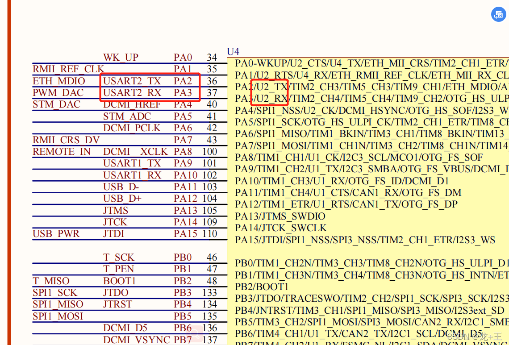Select pin number 103
Viewport: 509px width, 345px height.
click(x=209, y=187)
